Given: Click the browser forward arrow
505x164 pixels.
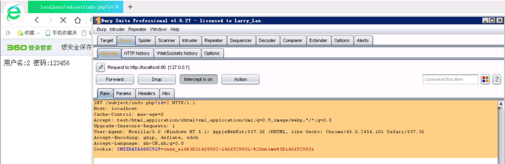Looking at the screenshot, I should pos(50,20).
